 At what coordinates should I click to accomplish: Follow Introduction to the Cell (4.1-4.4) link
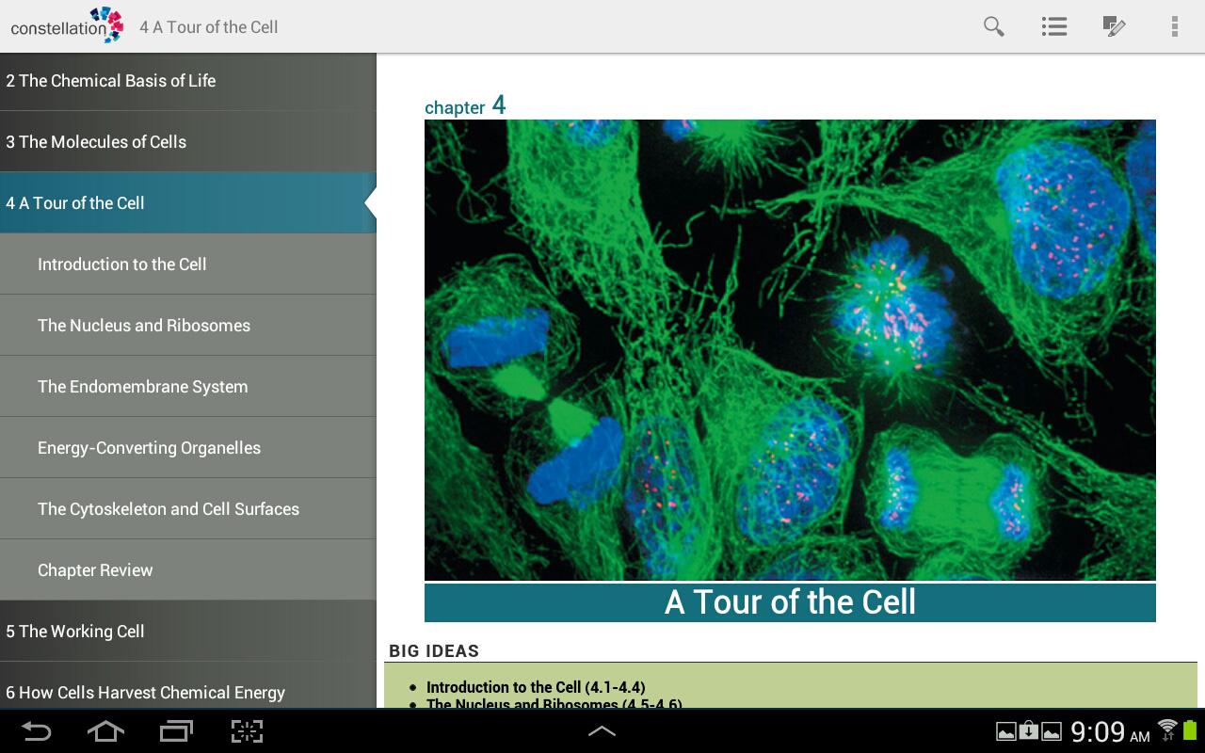[x=536, y=687]
